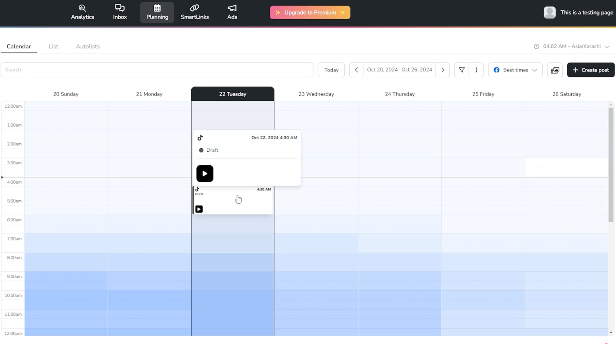
Task: Open the Inbox messages icon
Action: [120, 12]
